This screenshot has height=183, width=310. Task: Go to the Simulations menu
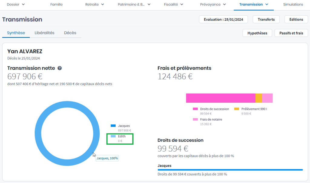[293, 5]
